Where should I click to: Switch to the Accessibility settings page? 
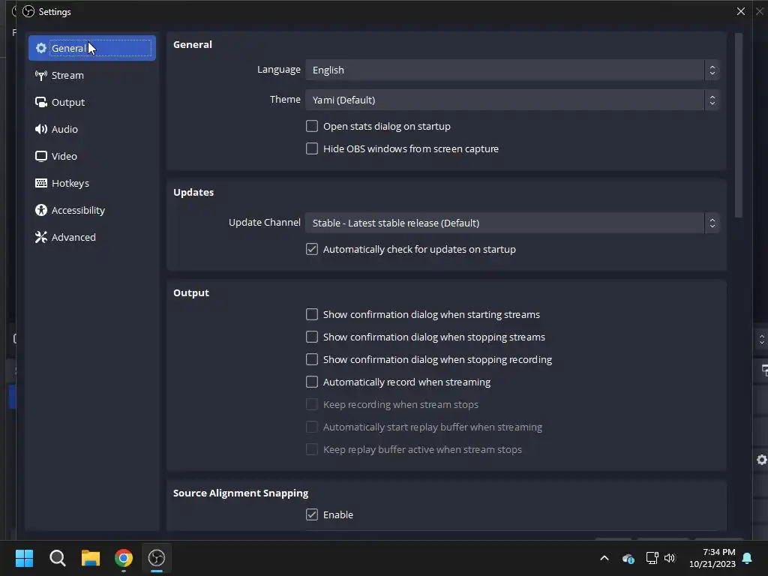92,210
